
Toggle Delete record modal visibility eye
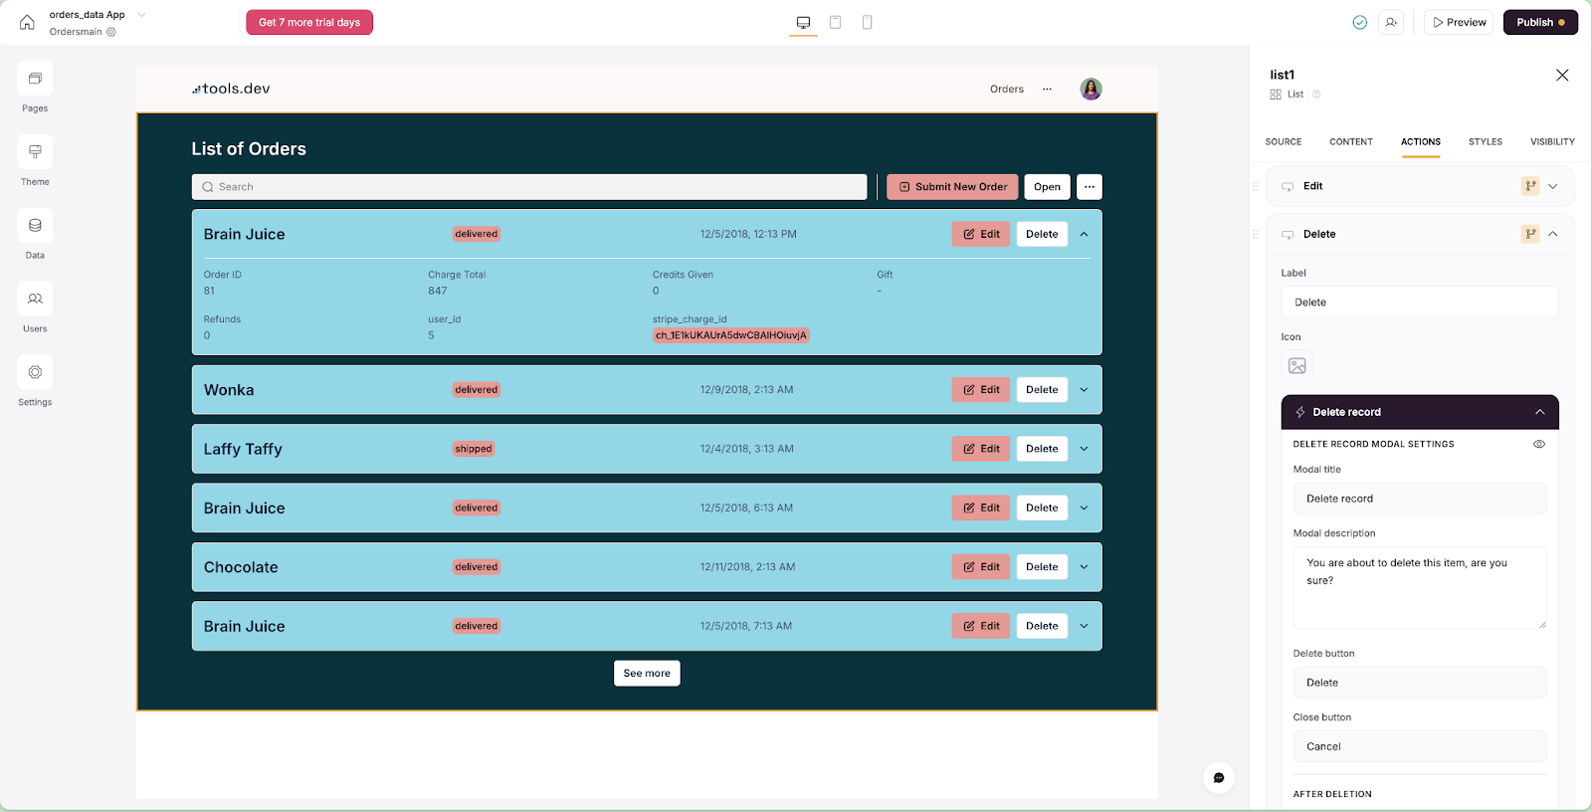1539,444
